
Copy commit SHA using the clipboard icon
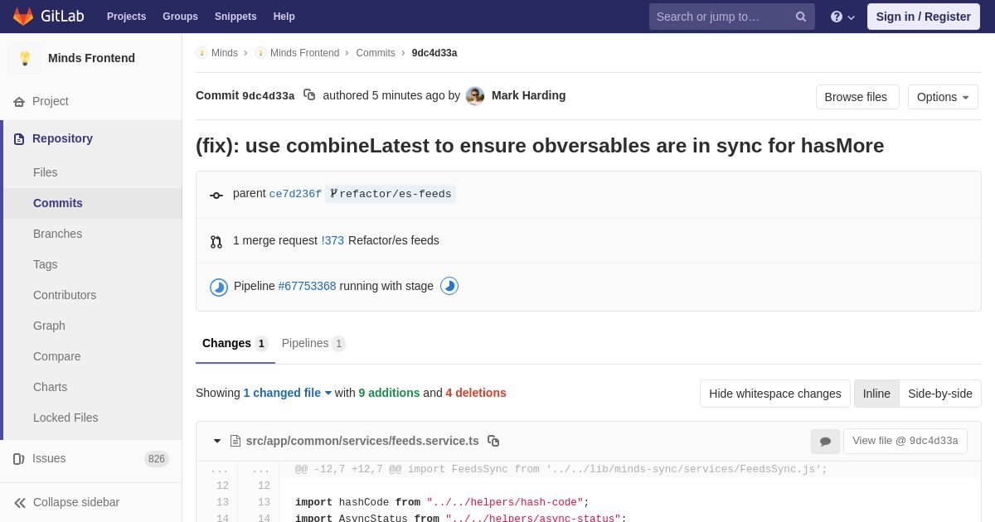pos(309,95)
